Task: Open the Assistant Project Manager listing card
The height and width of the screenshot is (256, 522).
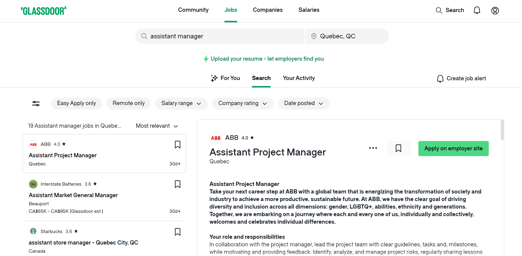Action: pos(104,154)
